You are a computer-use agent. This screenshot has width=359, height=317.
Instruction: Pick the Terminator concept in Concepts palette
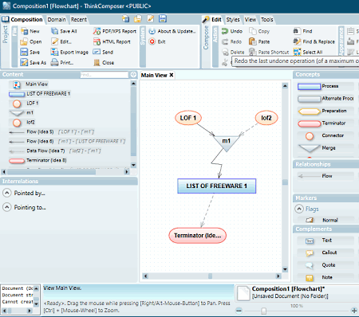[x=325, y=123]
